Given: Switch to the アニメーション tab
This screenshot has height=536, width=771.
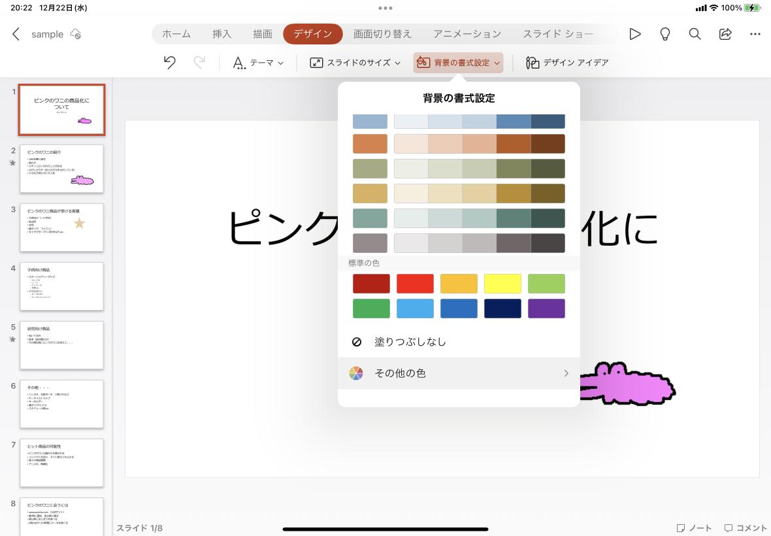Looking at the screenshot, I should (x=467, y=34).
